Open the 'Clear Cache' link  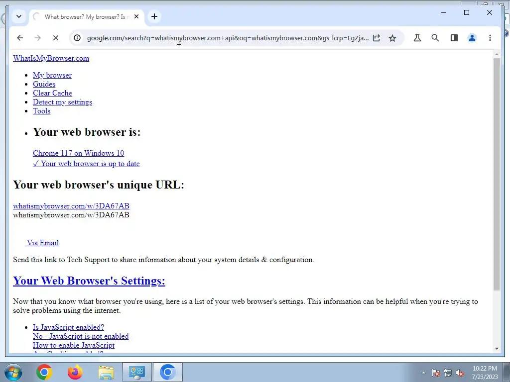coord(52,93)
